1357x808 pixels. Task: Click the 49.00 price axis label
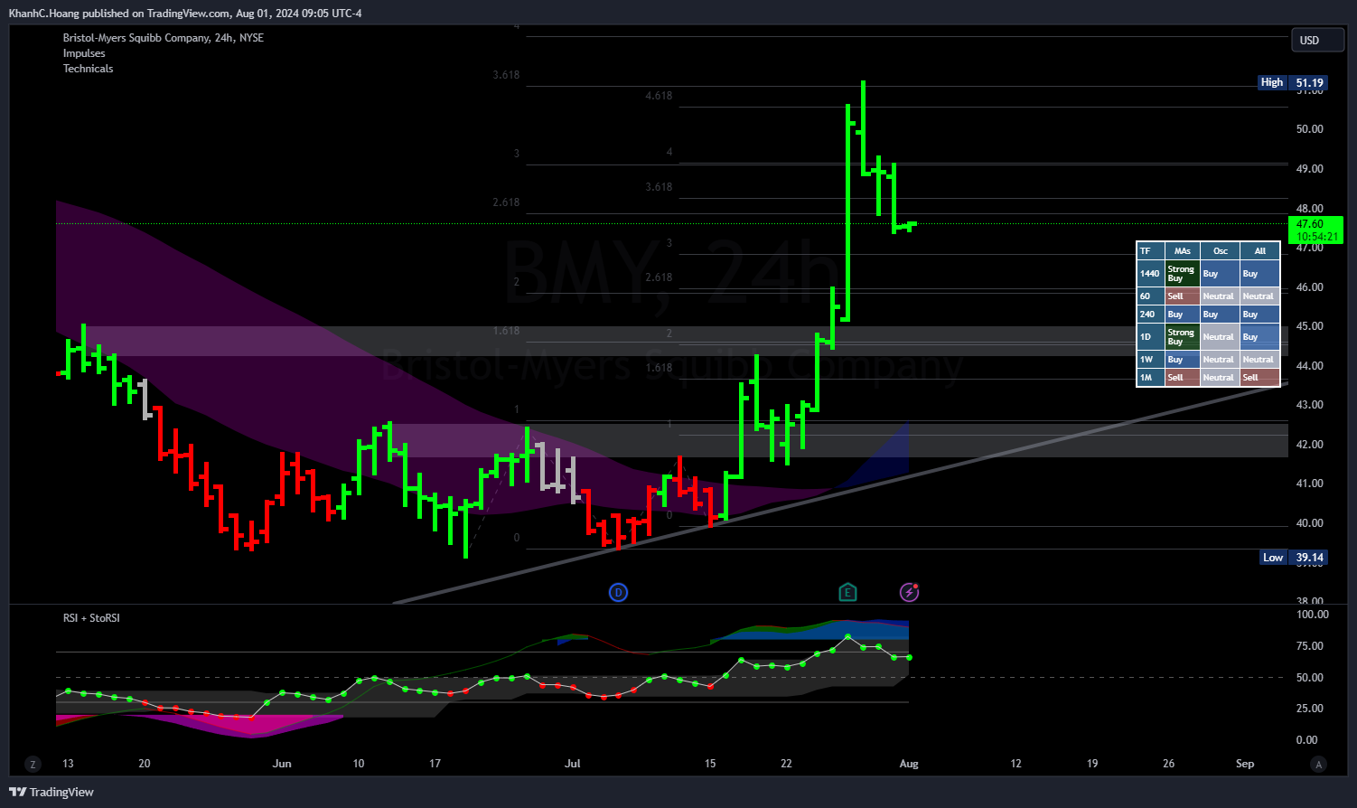point(1310,169)
